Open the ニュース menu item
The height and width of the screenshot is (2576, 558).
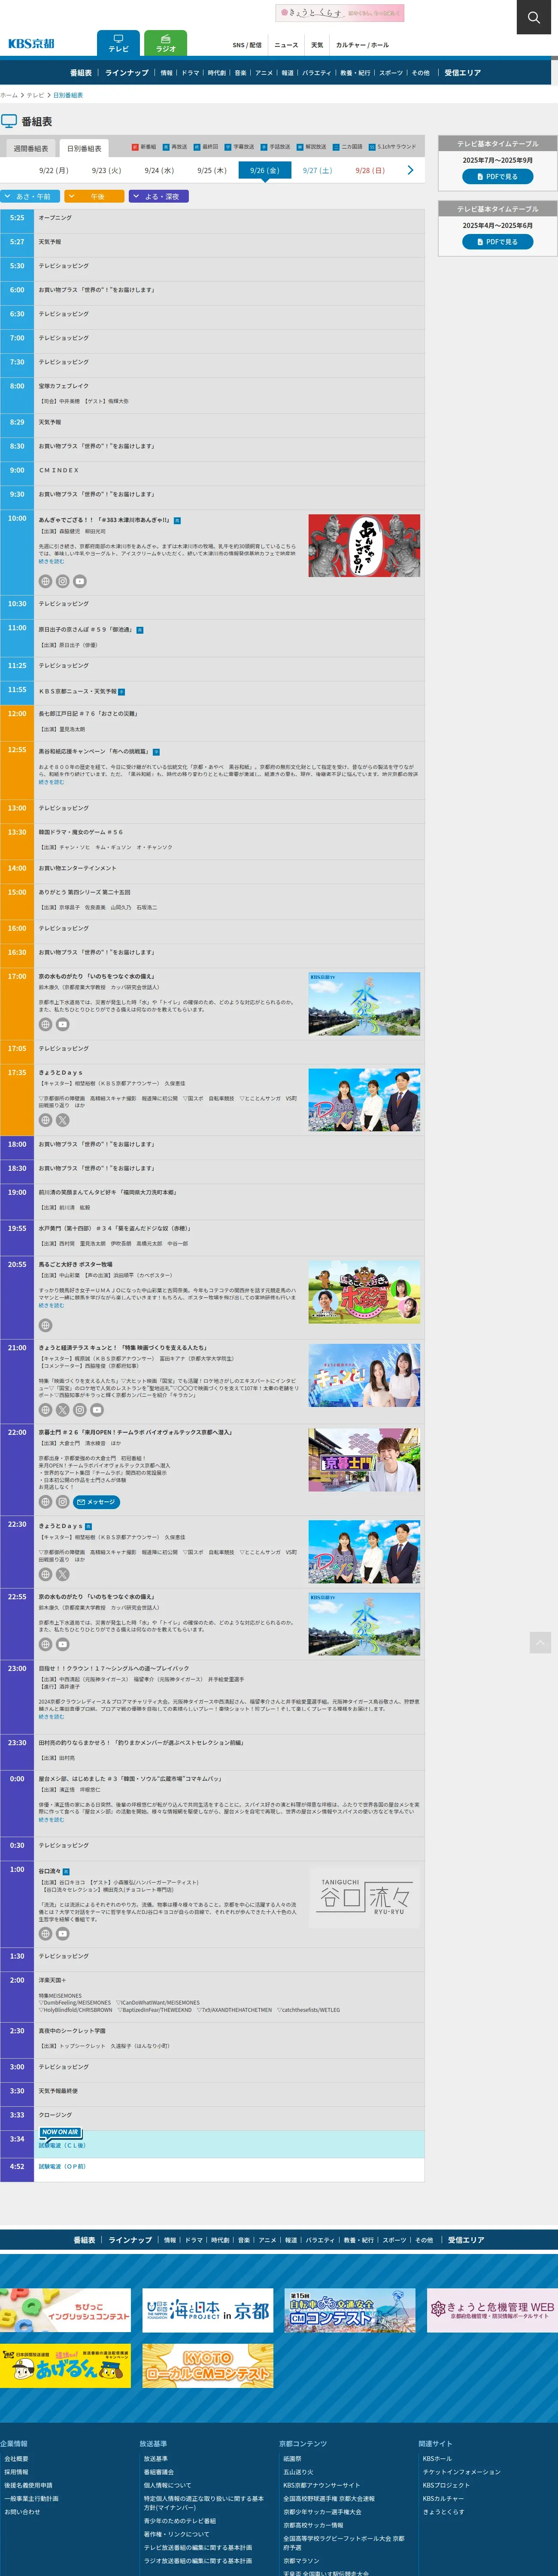coord(286,45)
